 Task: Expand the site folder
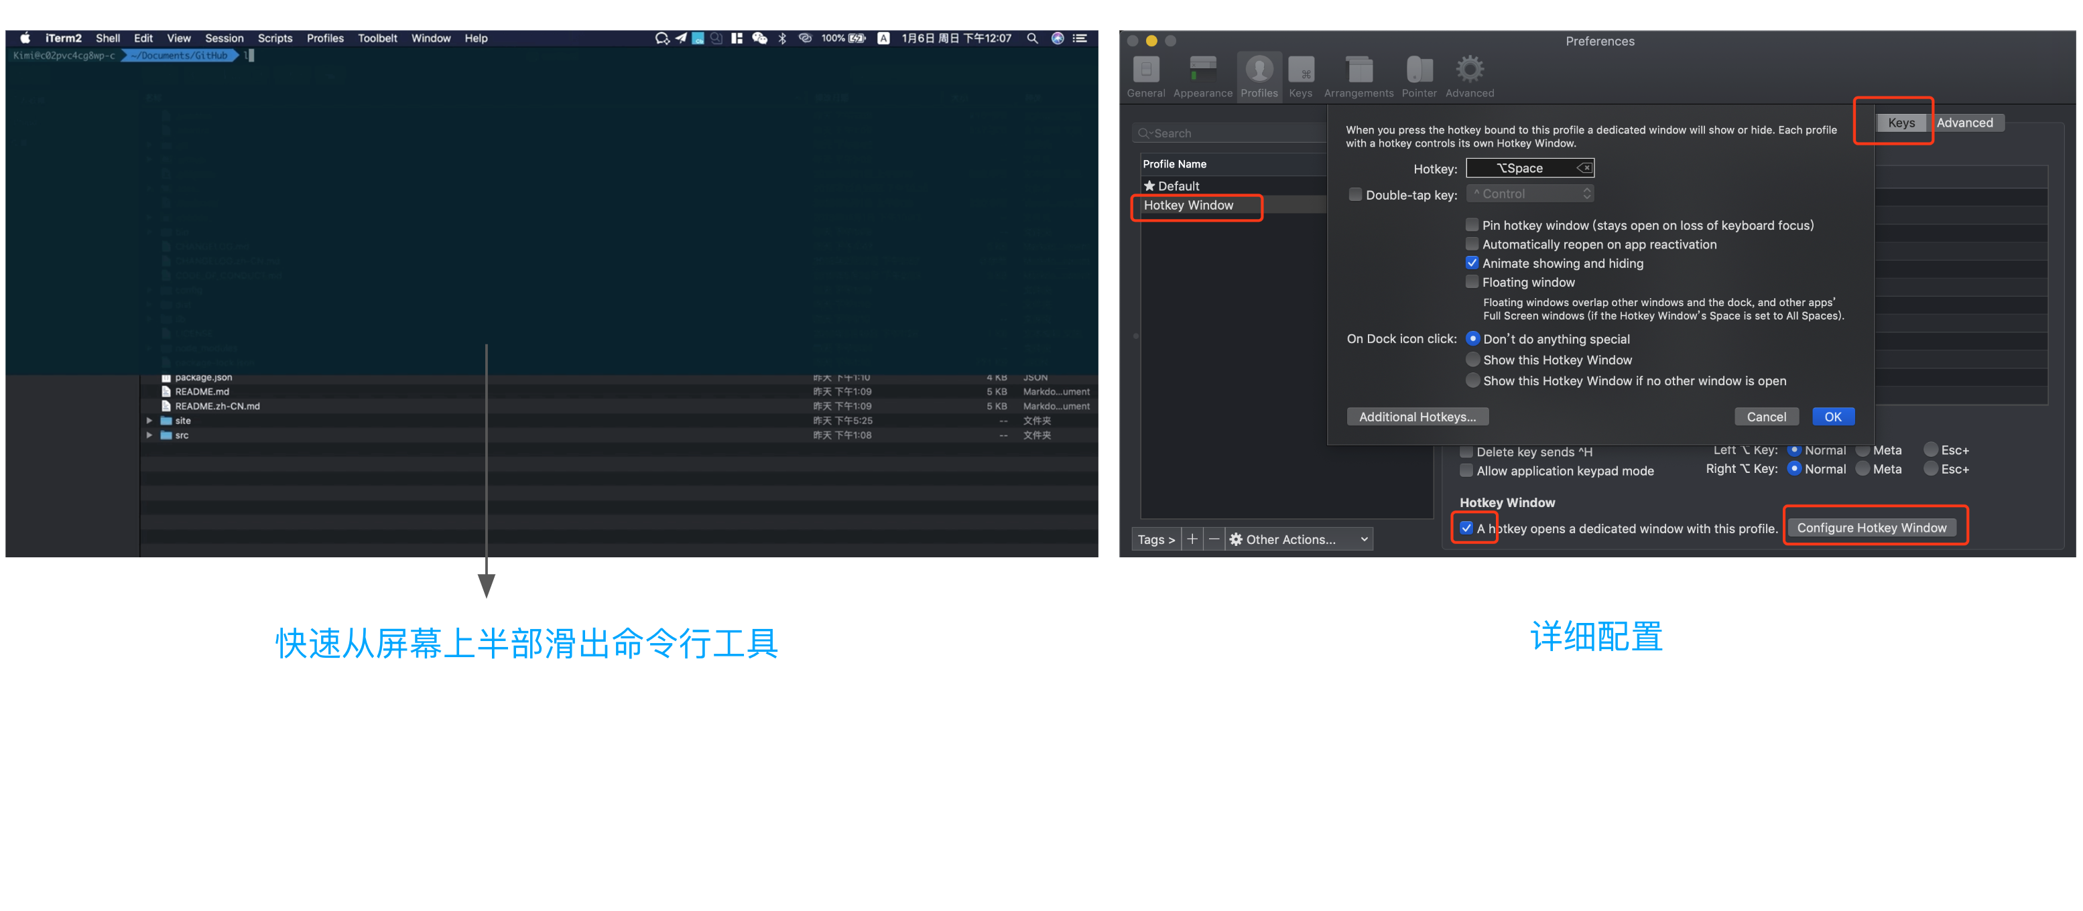point(149,421)
